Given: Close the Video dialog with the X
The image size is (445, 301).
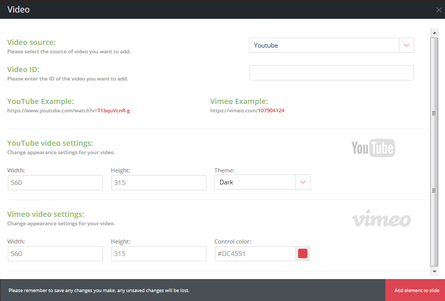Looking at the screenshot, I should click(438, 10).
